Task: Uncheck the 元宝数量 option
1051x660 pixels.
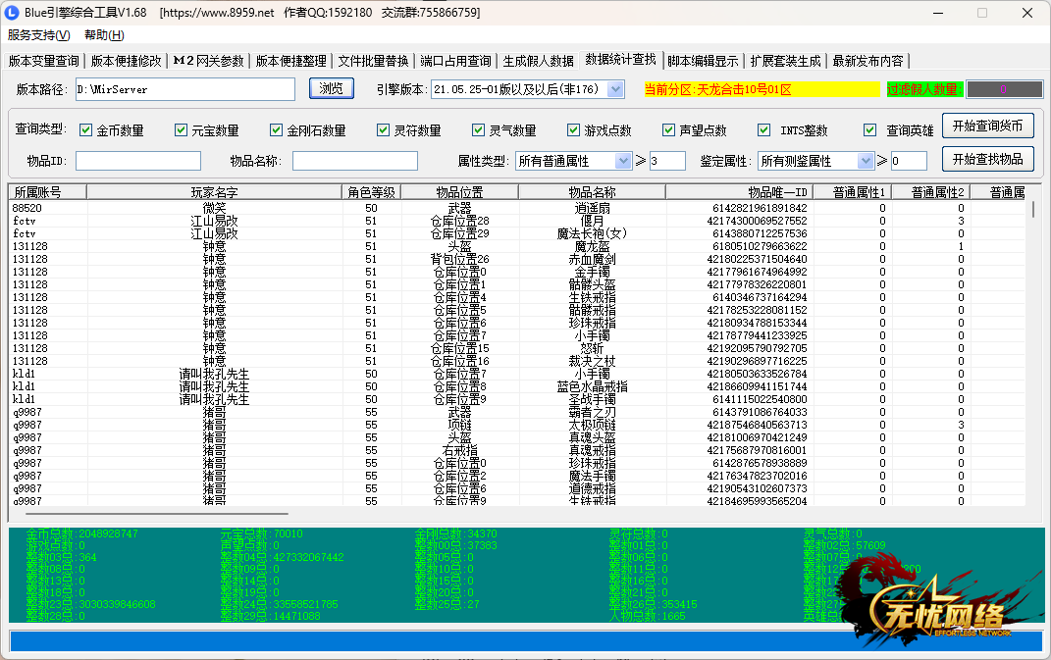Action: [182, 130]
